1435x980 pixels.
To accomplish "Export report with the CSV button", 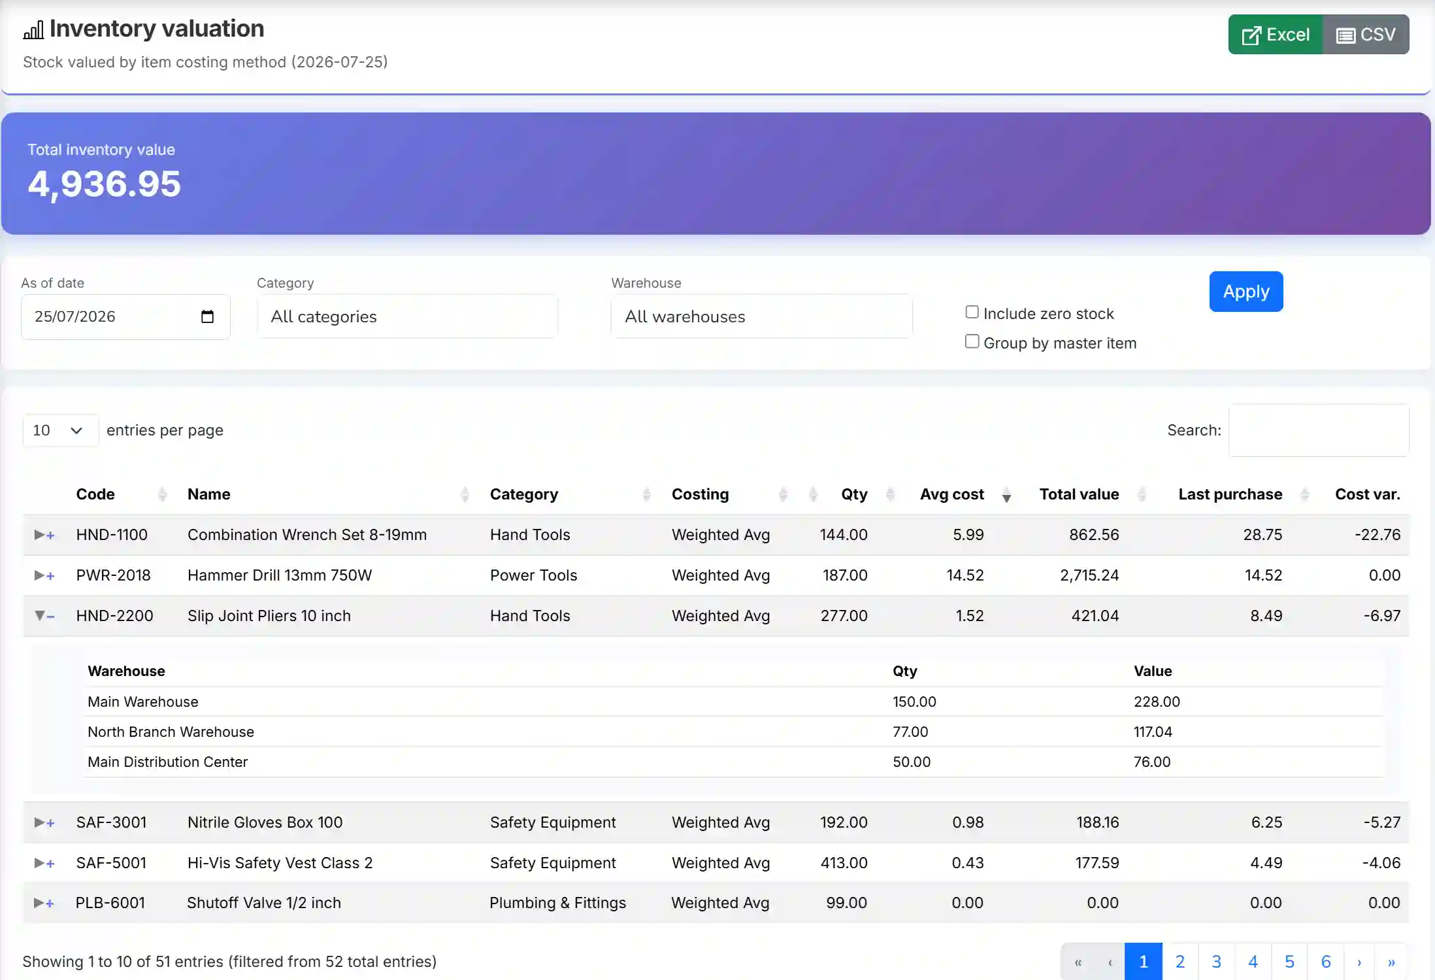I will click(1366, 35).
